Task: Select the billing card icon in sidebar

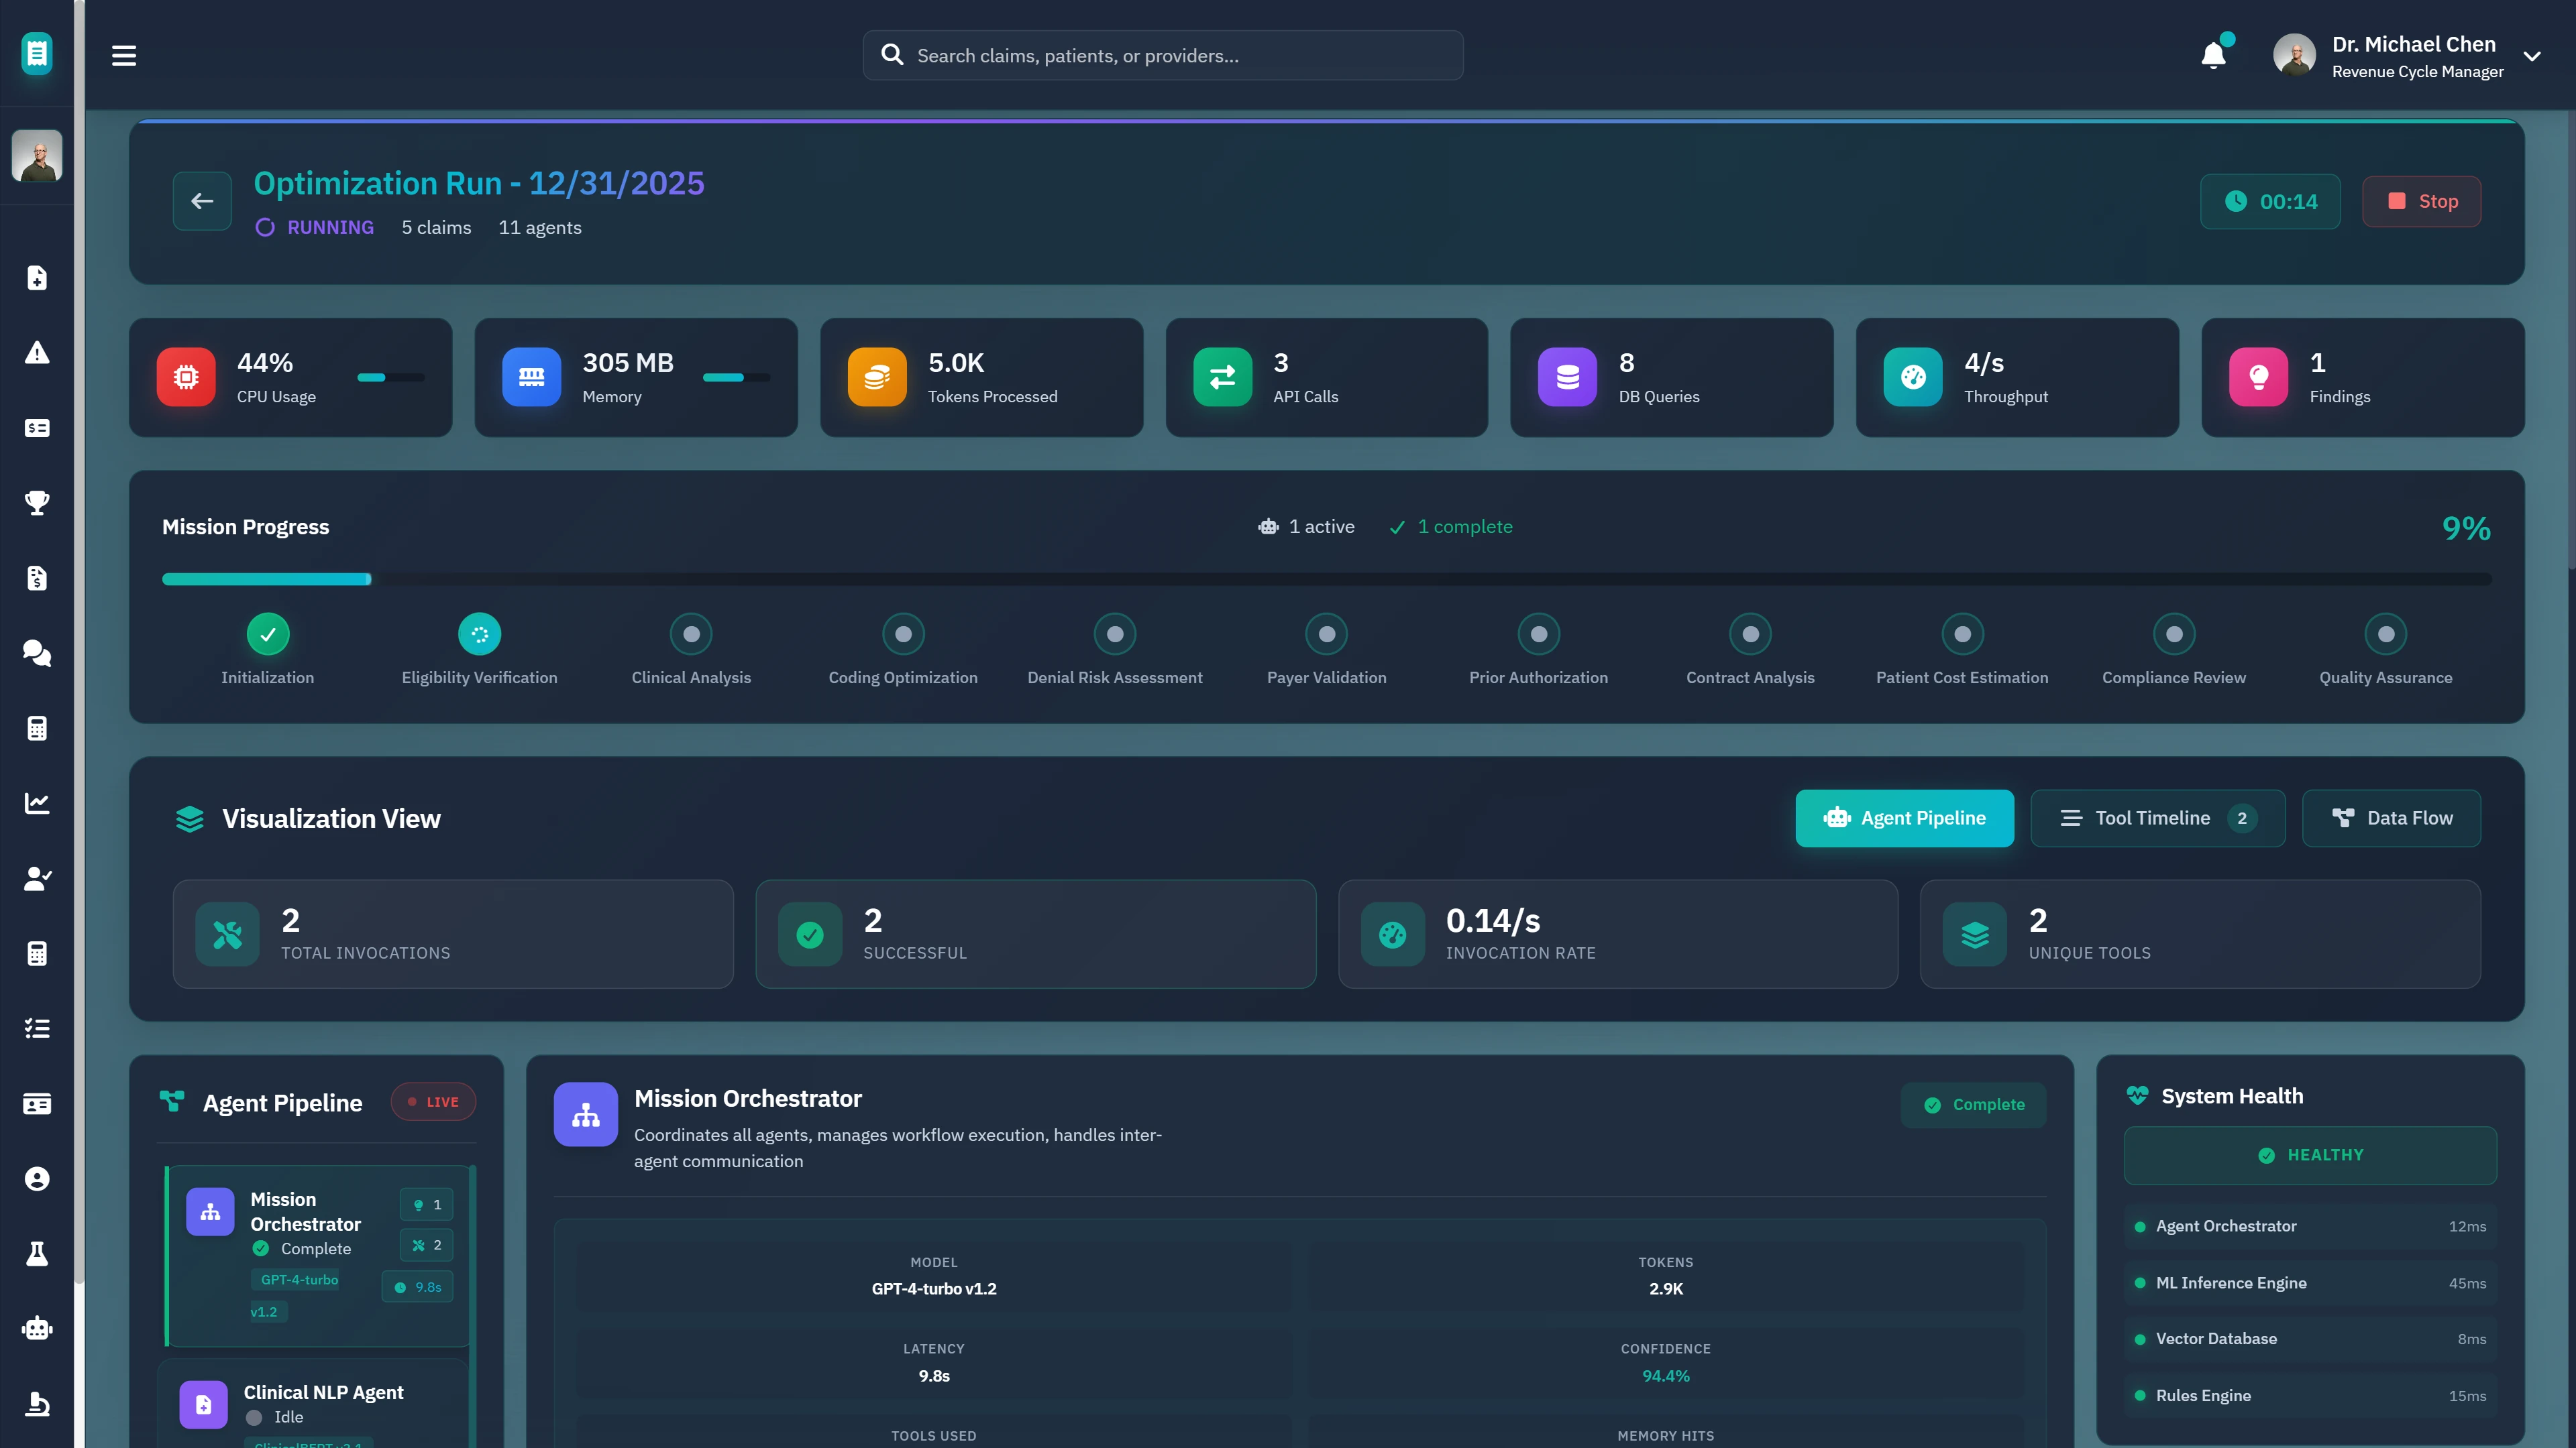Action: pos(37,428)
